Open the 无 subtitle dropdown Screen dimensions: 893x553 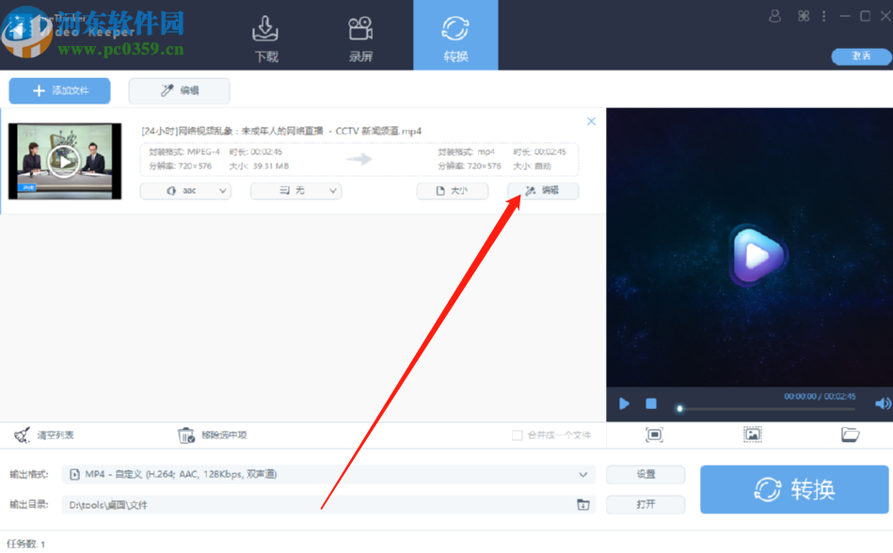295,190
